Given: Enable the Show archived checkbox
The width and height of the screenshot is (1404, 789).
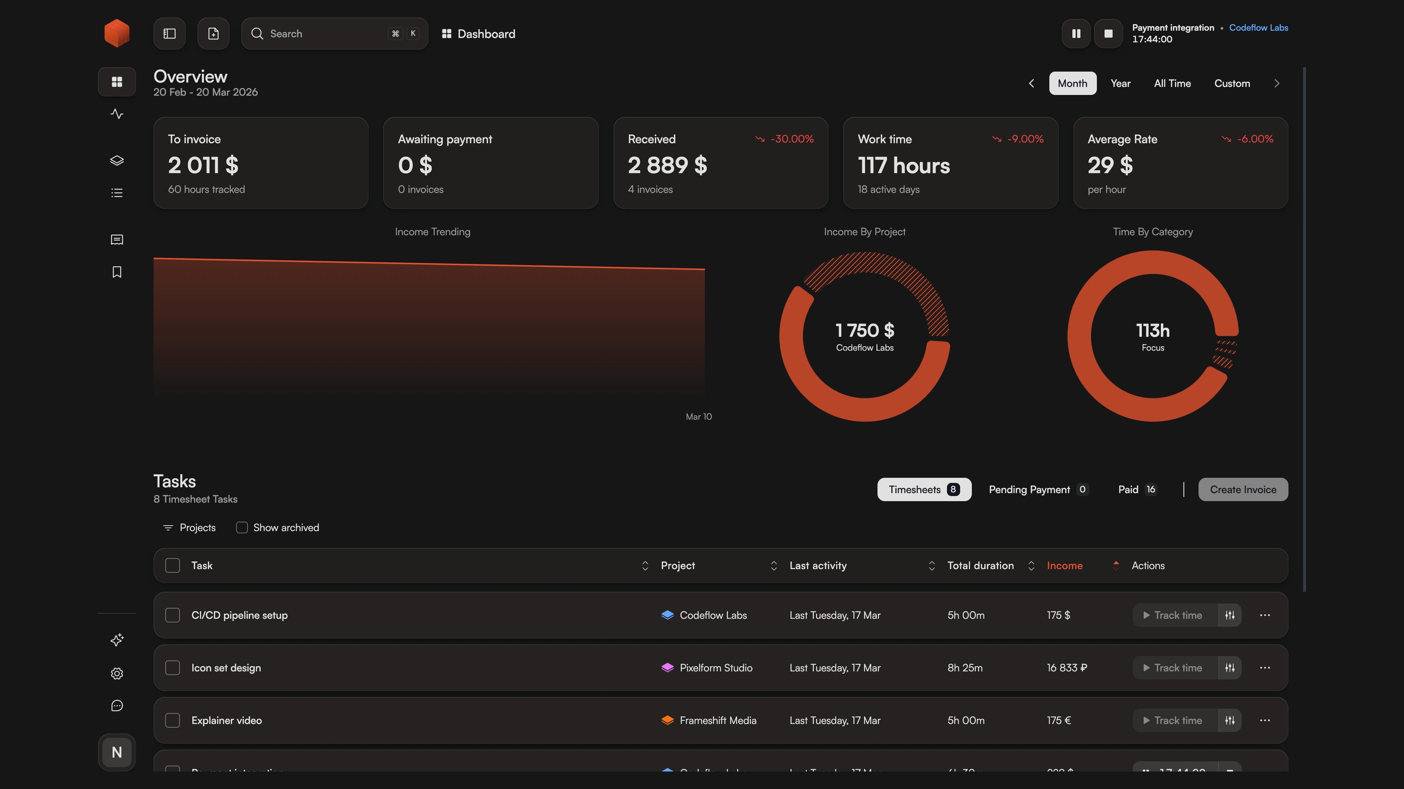Looking at the screenshot, I should 242,527.
